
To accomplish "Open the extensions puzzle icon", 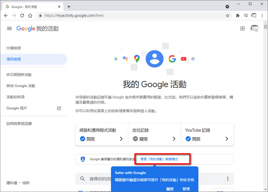I will pyautogui.click(x=238, y=15).
